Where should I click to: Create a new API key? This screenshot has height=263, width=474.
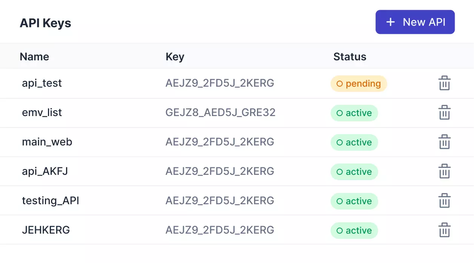click(415, 22)
